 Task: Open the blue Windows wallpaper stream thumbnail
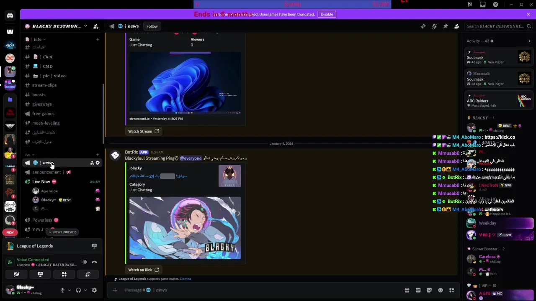coord(185,83)
